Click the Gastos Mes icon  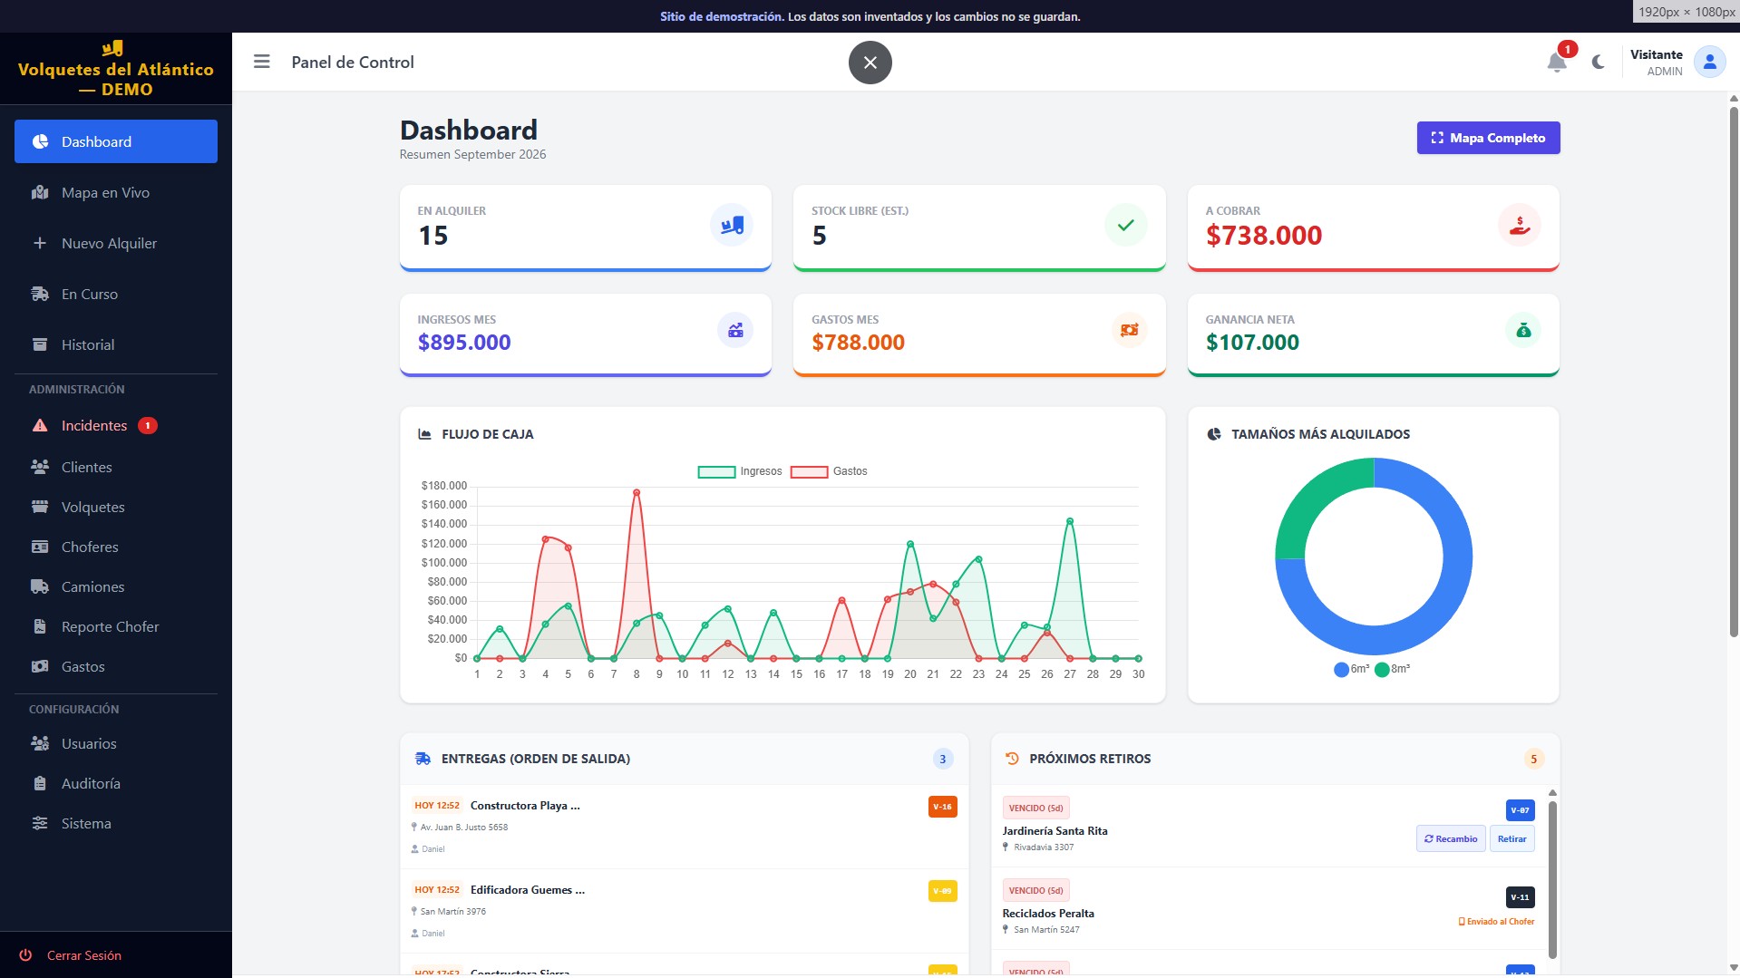point(1130,330)
